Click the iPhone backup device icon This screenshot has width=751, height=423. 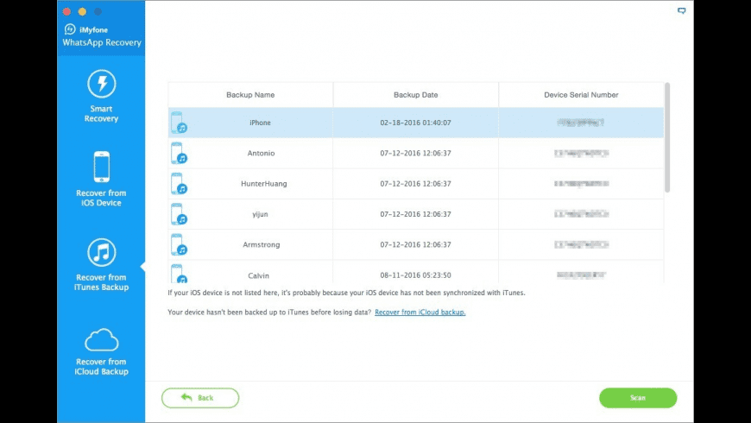coord(179,123)
